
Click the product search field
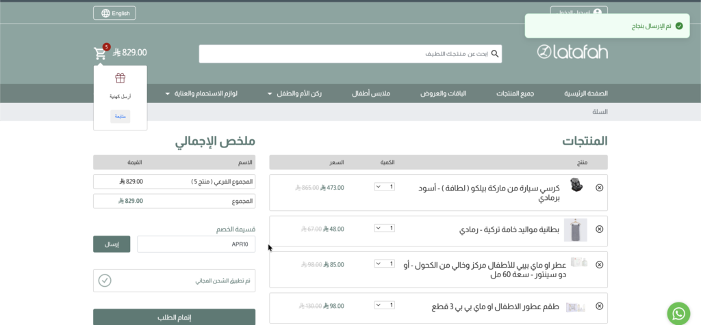coord(350,54)
